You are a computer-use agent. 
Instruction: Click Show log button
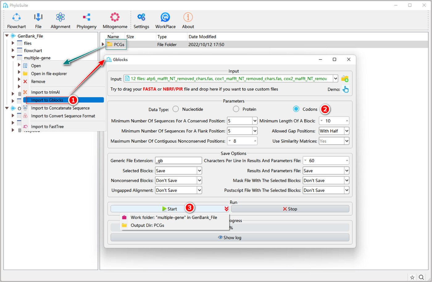[x=230, y=238]
